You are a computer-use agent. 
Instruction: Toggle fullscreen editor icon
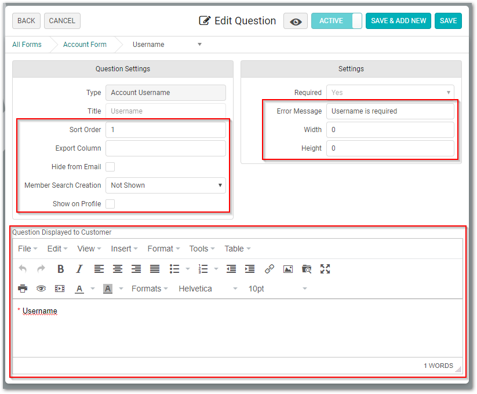coord(325,269)
